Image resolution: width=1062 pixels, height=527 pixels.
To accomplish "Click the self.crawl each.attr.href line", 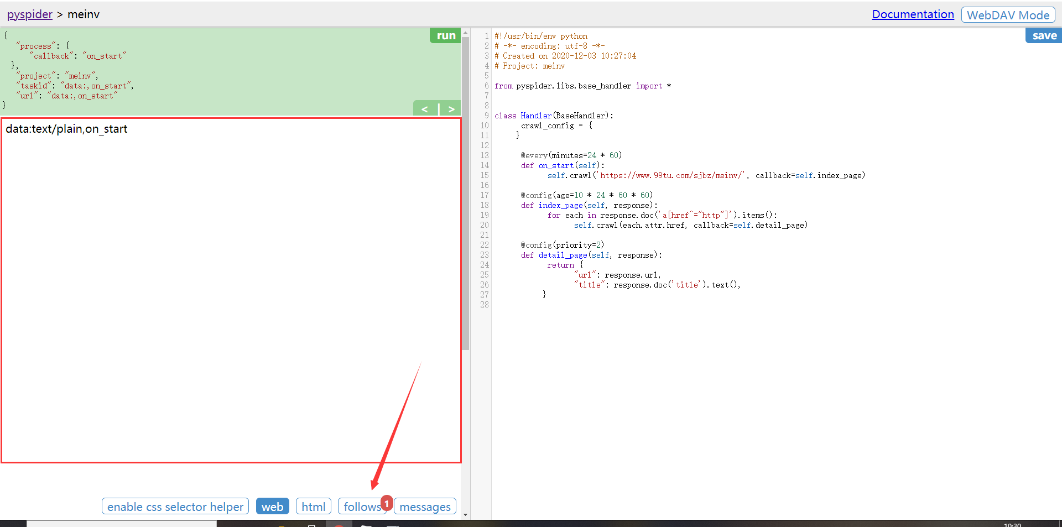I will [691, 225].
